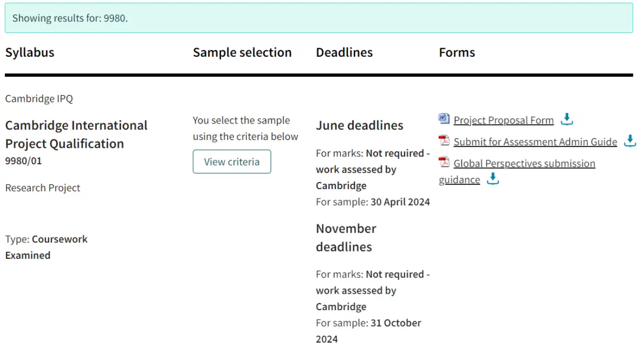Click the Word document icon beside Project Proposal Form

[444, 119]
